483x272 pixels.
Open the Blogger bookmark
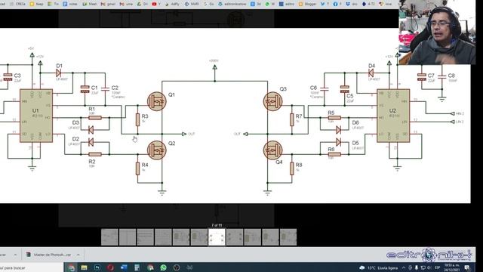[x=307, y=4]
